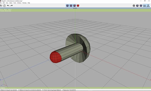
Task: Open the File menu
Action: pyautogui.click(x=1, y=3)
